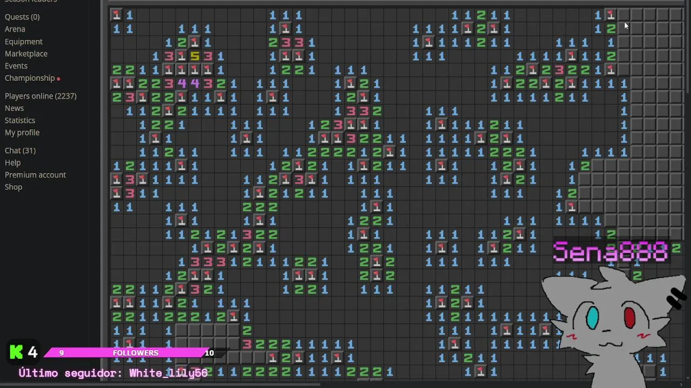The width and height of the screenshot is (691, 388).
Task: Open the Marketplace link
Action: [x=26, y=54]
